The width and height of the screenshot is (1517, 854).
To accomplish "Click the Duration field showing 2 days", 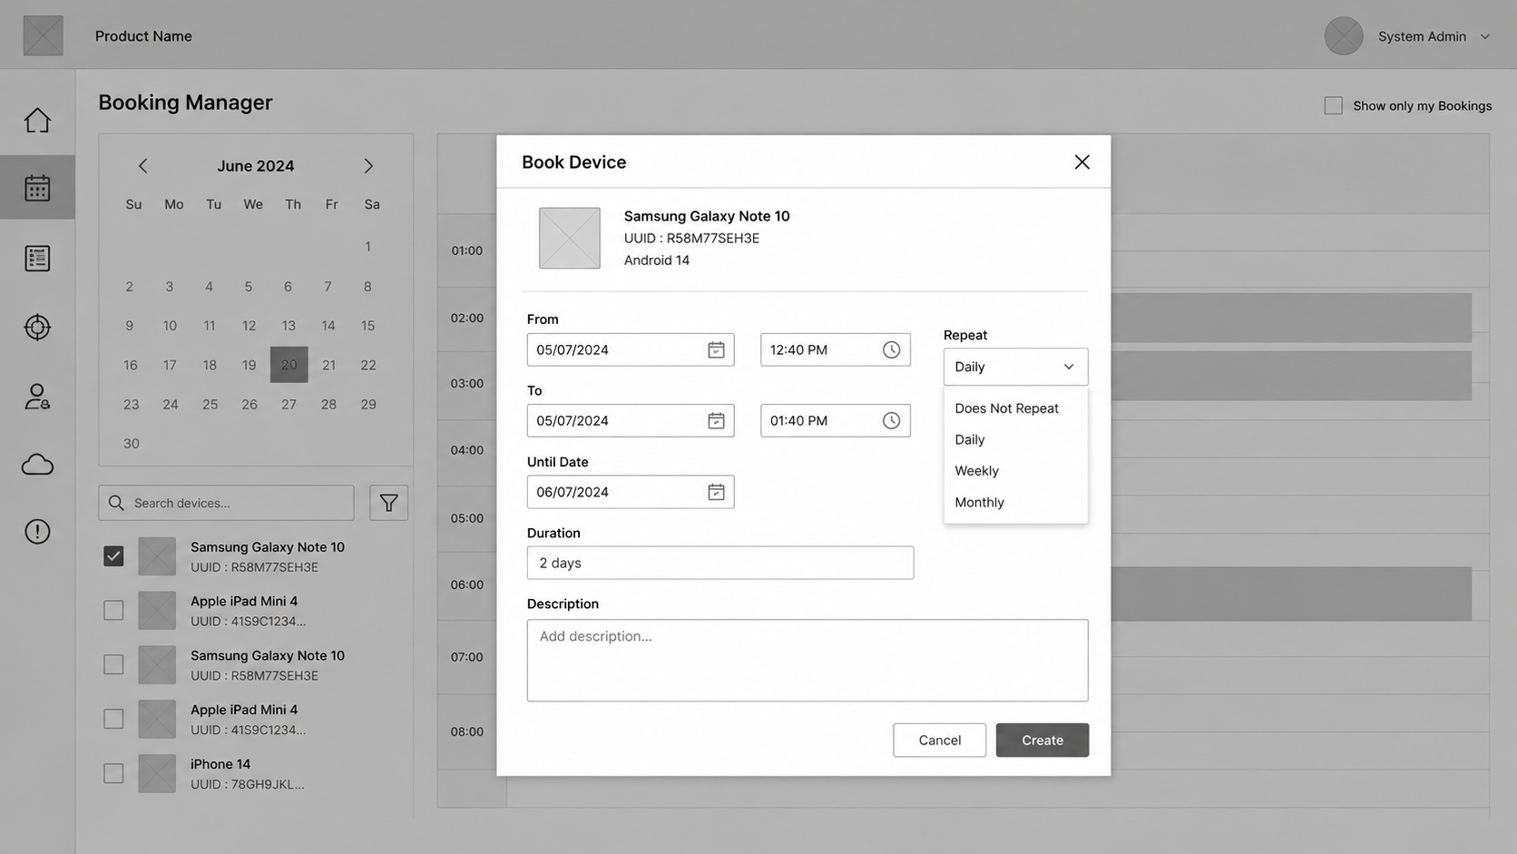I will pos(720,563).
